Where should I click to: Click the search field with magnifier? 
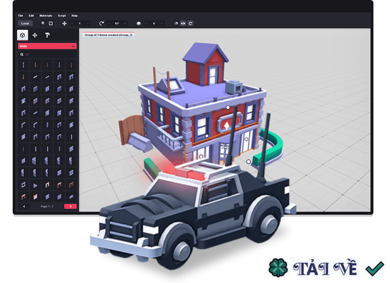pos(47,54)
